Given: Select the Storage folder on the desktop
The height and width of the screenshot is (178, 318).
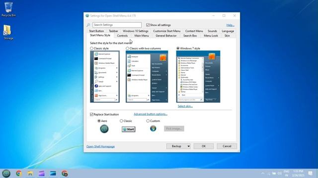Looking at the screenshot, I should [8, 32].
